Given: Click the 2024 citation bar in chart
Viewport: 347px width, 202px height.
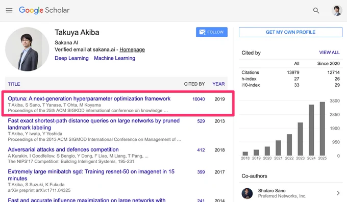Looking at the screenshot, I should click(x=311, y=130).
